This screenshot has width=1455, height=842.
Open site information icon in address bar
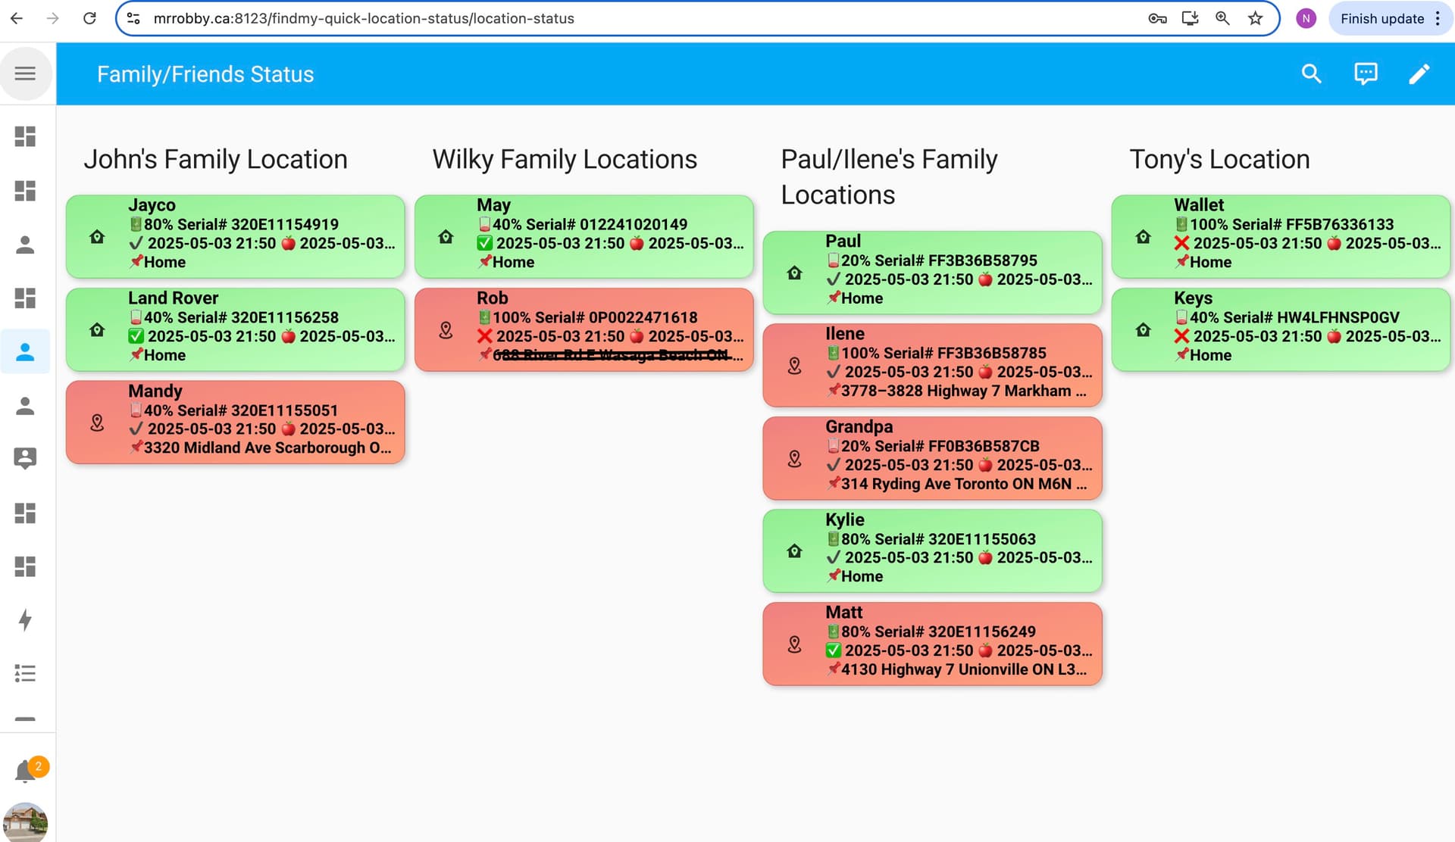[133, 18]
